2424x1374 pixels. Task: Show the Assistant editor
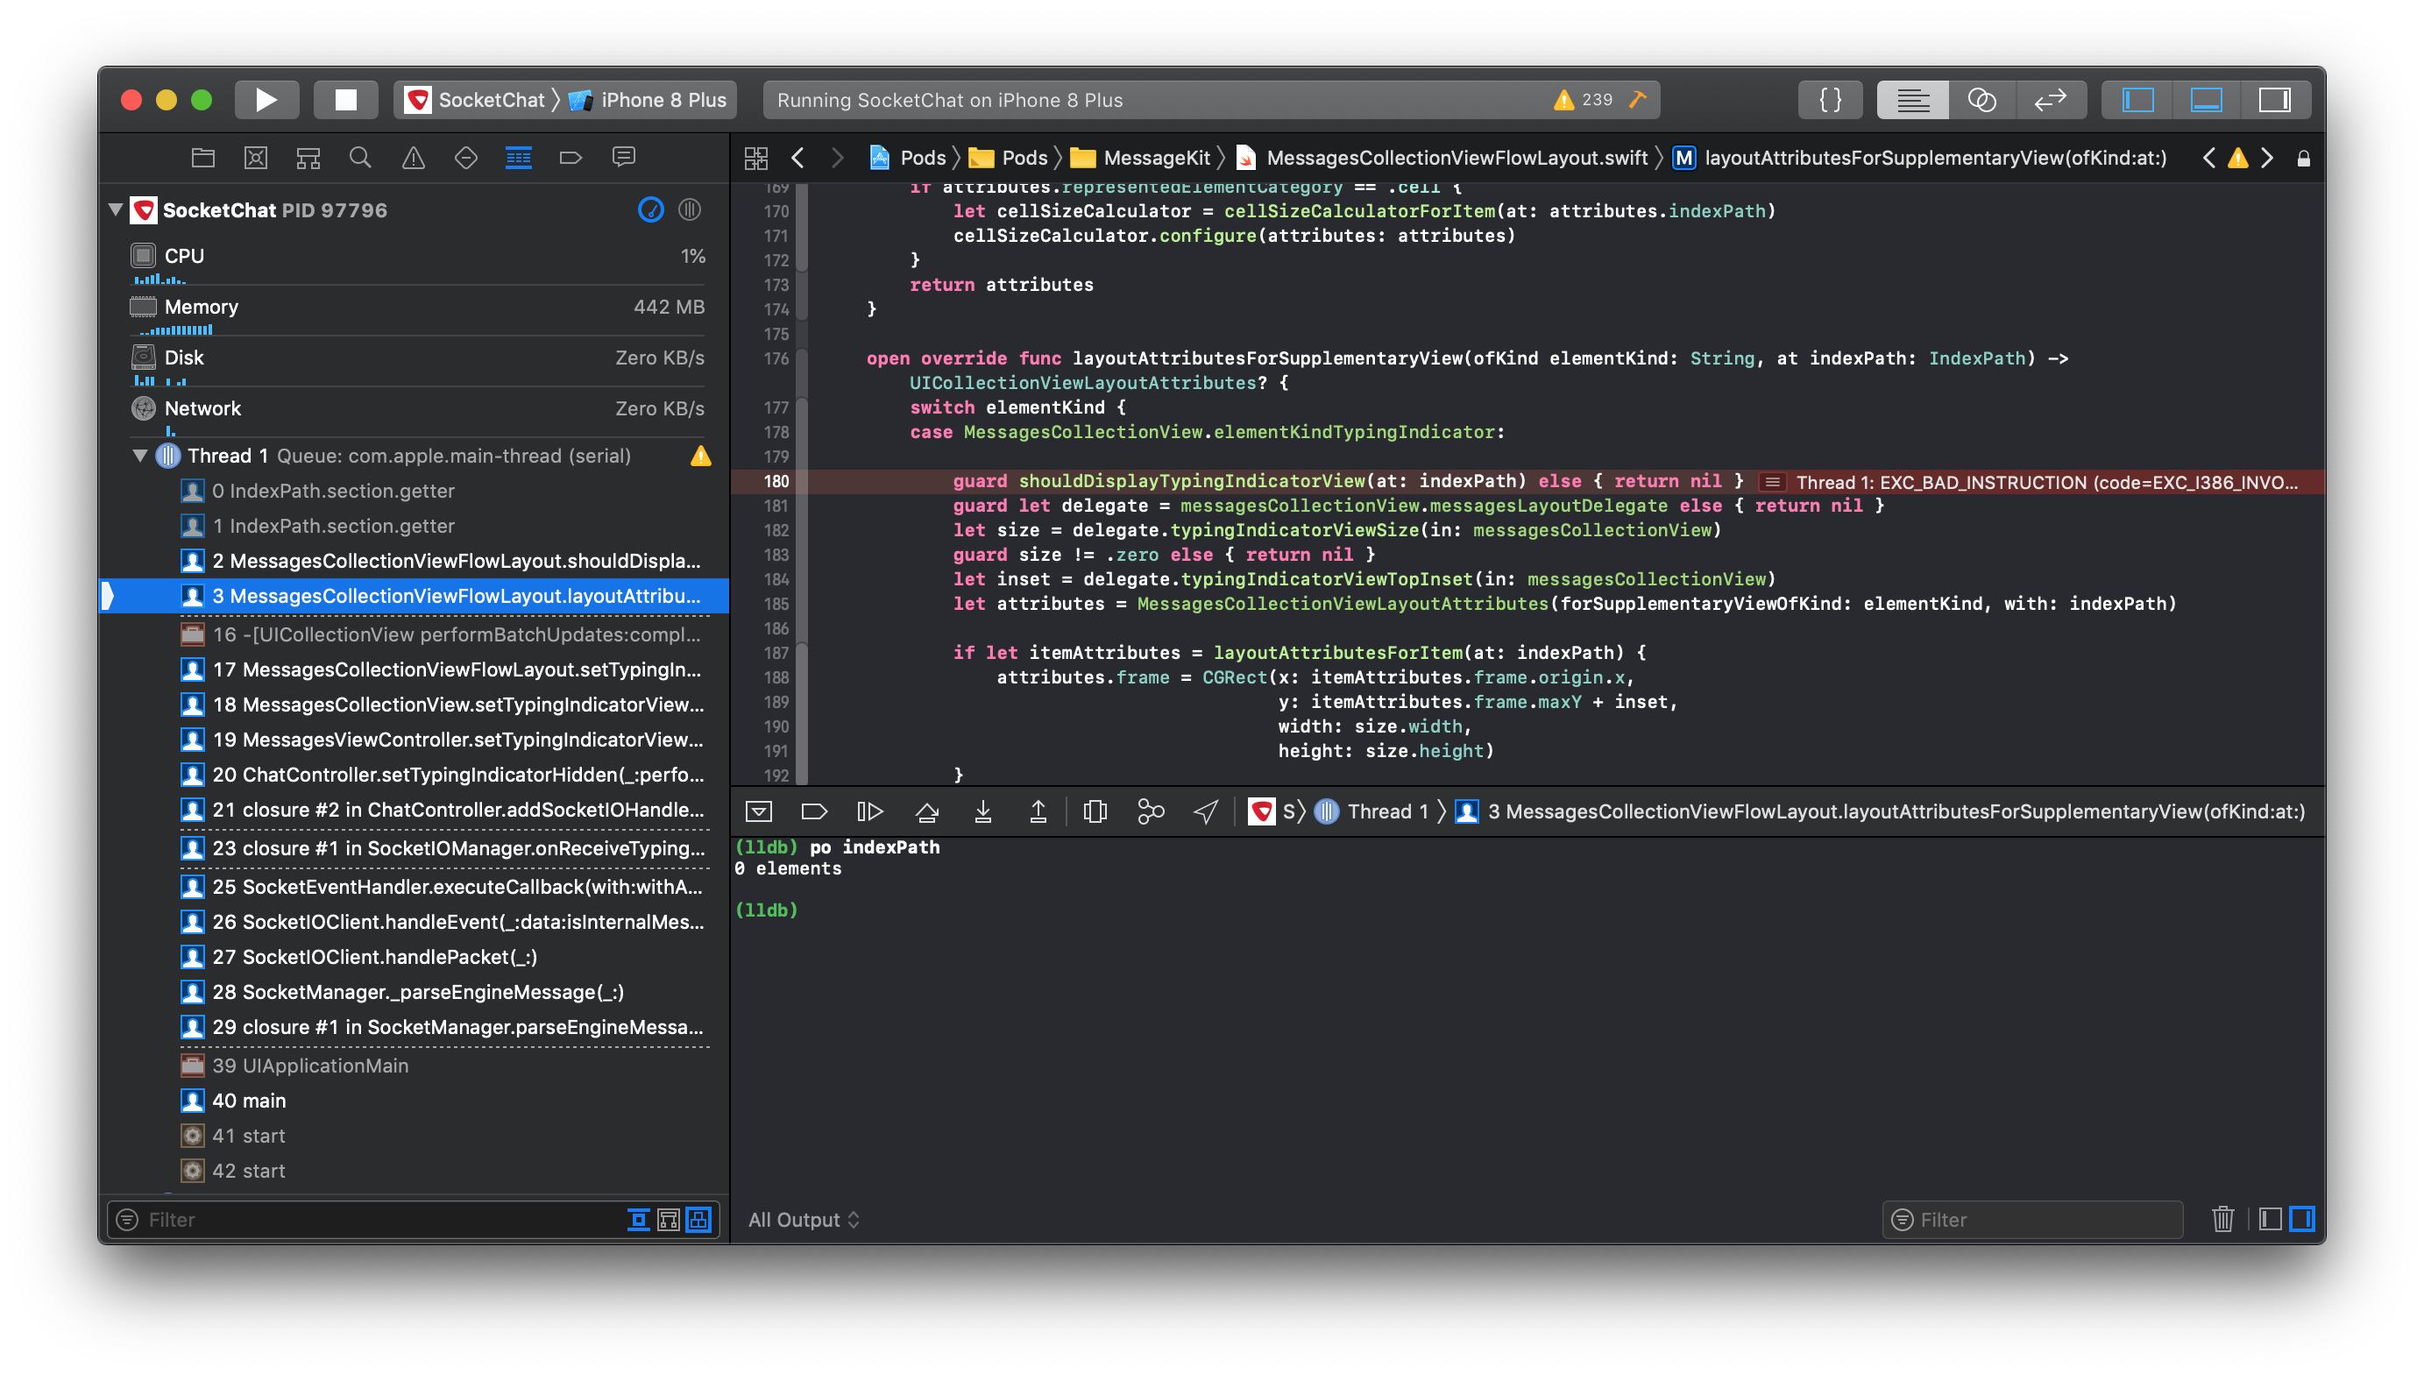(x=1981, y=100)
